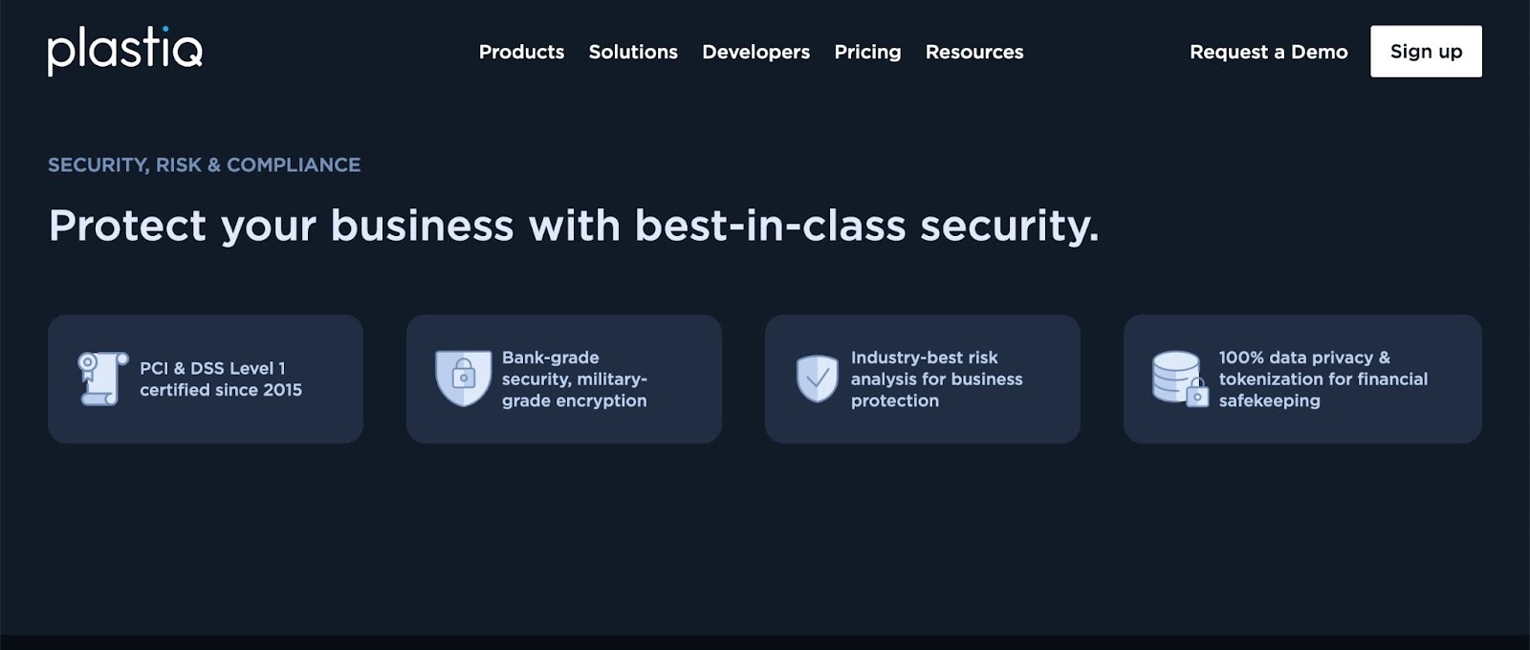1530x650 pixels.
Task: Click Request a Demo
Action: 1268,53
